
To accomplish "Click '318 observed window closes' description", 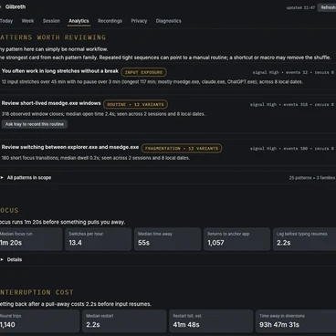I will 103,114.
